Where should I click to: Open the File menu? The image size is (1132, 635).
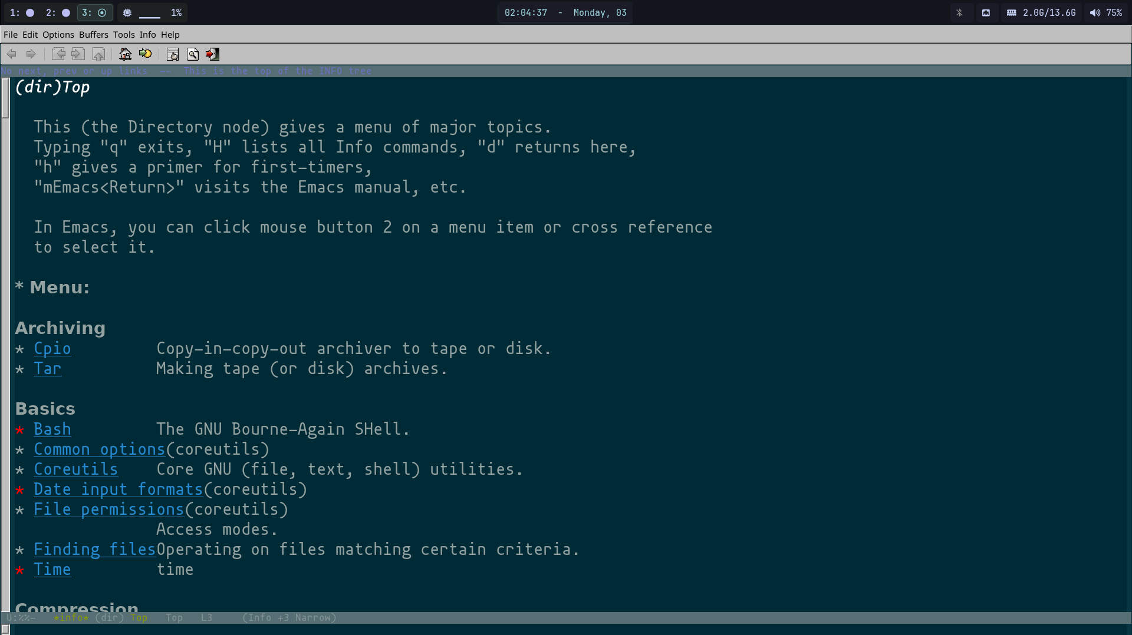pos(11,35)
